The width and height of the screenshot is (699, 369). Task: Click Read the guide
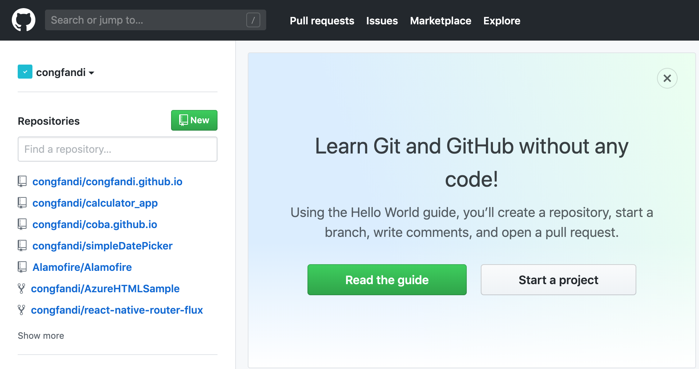point(387,280)
